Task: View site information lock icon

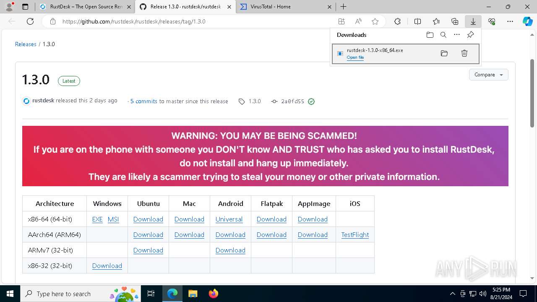Action: point(52,21)
